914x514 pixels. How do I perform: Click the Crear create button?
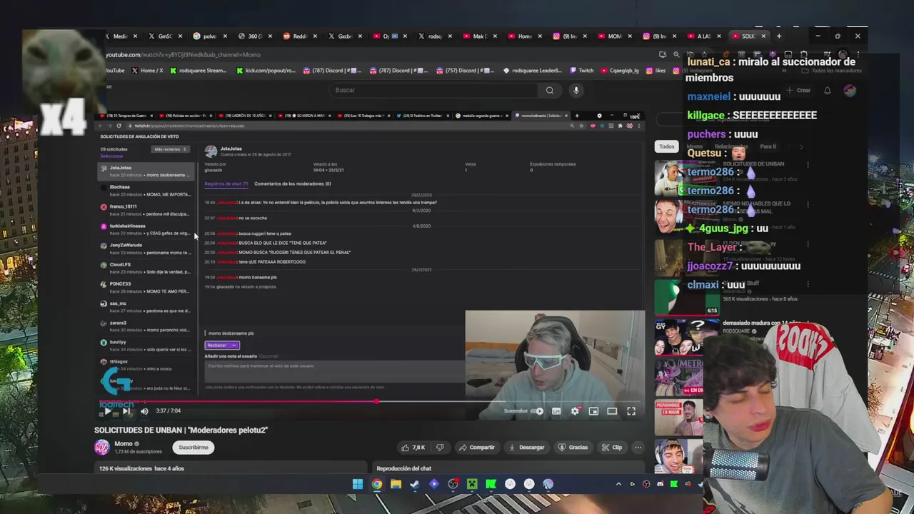[x=799, y=90]
